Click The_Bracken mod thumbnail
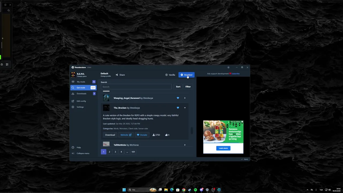This screenshot has height=193, width=343. pyautogui.click(x=106, y=108)
